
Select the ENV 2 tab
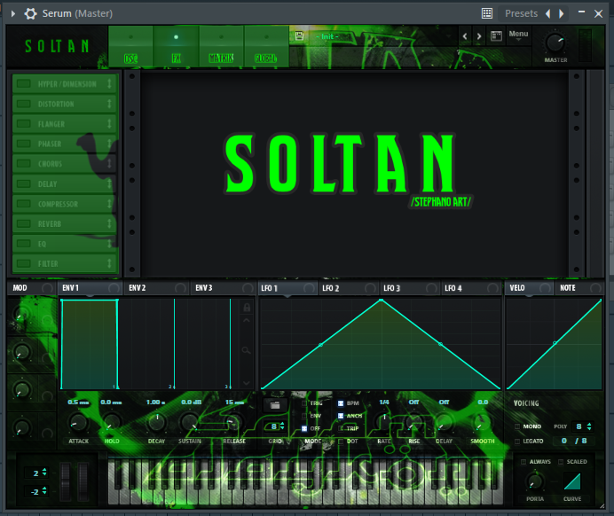[x=157, y=288]
